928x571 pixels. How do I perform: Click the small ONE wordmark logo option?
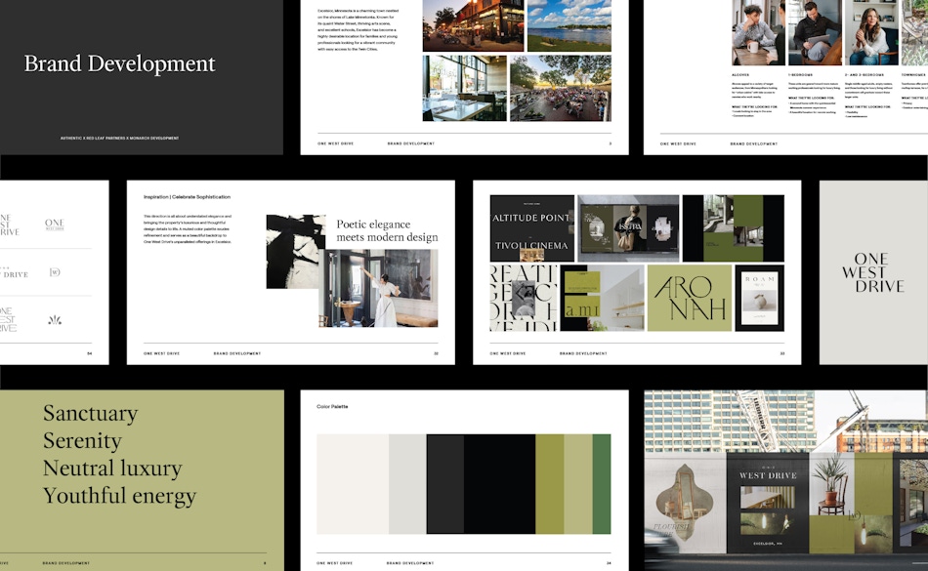coord(55,224)
